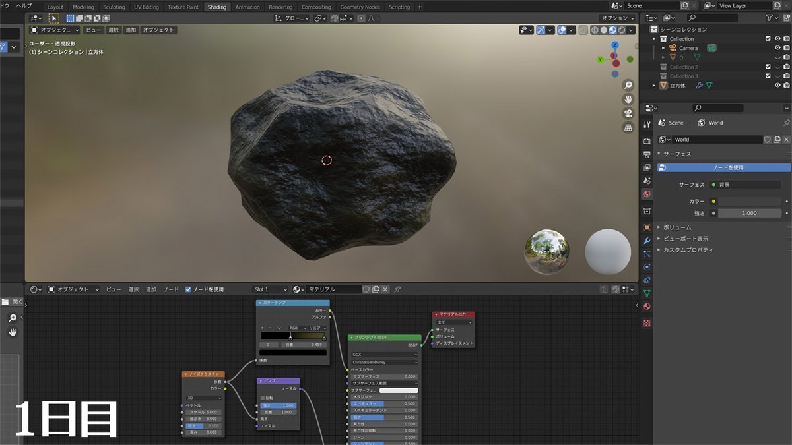This screenshot has height=445, width=792.
Task: Toggle the 反転 checkbox in Bump node
Action: 262,398
